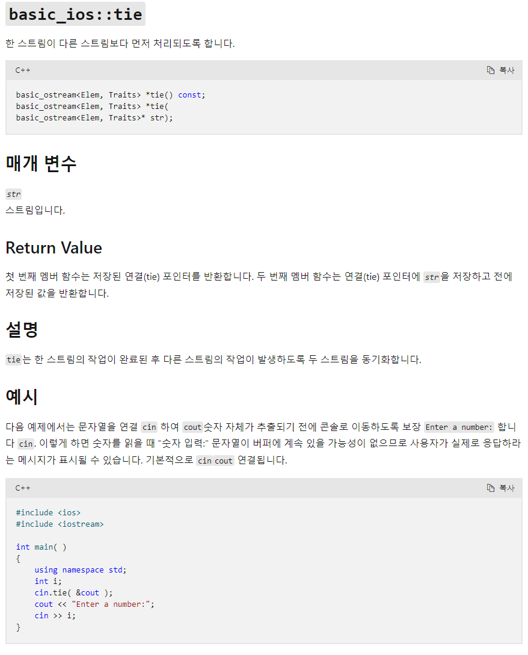Click the cout inline code in the example paragraph

(192, 427)
